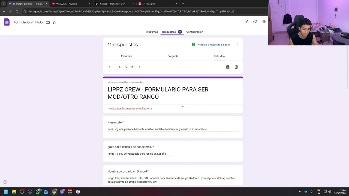
Task: Click the LIPPZ CREW form heading
Action: coord(158,93)
